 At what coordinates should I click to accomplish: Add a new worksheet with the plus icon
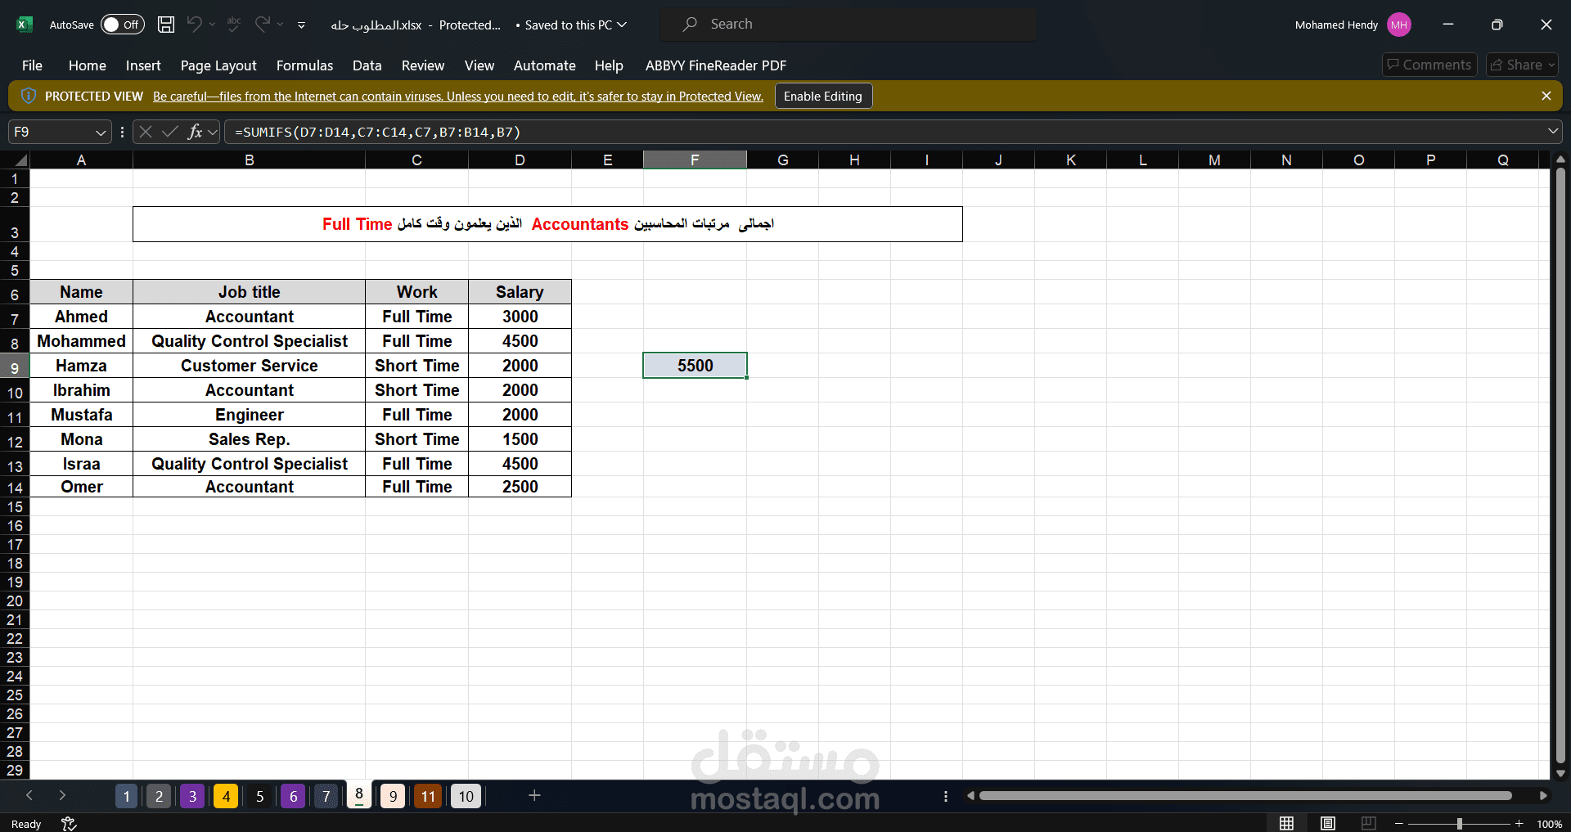point(533,795)
